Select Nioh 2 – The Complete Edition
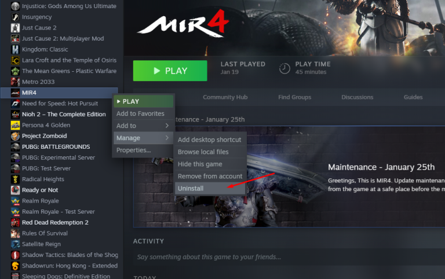 click(x=64, y=114)
